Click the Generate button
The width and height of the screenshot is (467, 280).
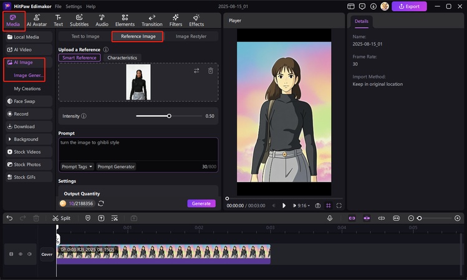(201, 203)
